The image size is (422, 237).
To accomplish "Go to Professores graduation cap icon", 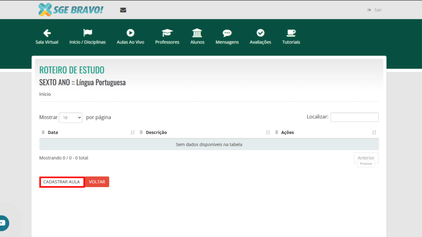I will tap(167, 33).
